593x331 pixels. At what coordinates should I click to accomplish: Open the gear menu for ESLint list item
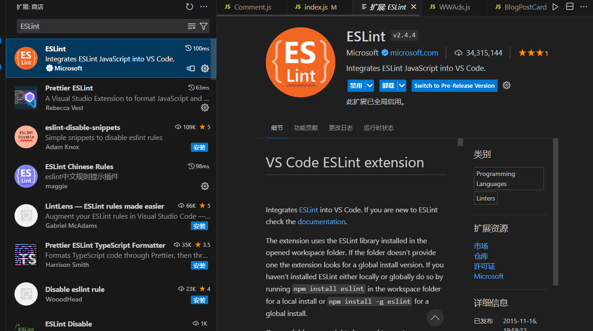(205, 68)
